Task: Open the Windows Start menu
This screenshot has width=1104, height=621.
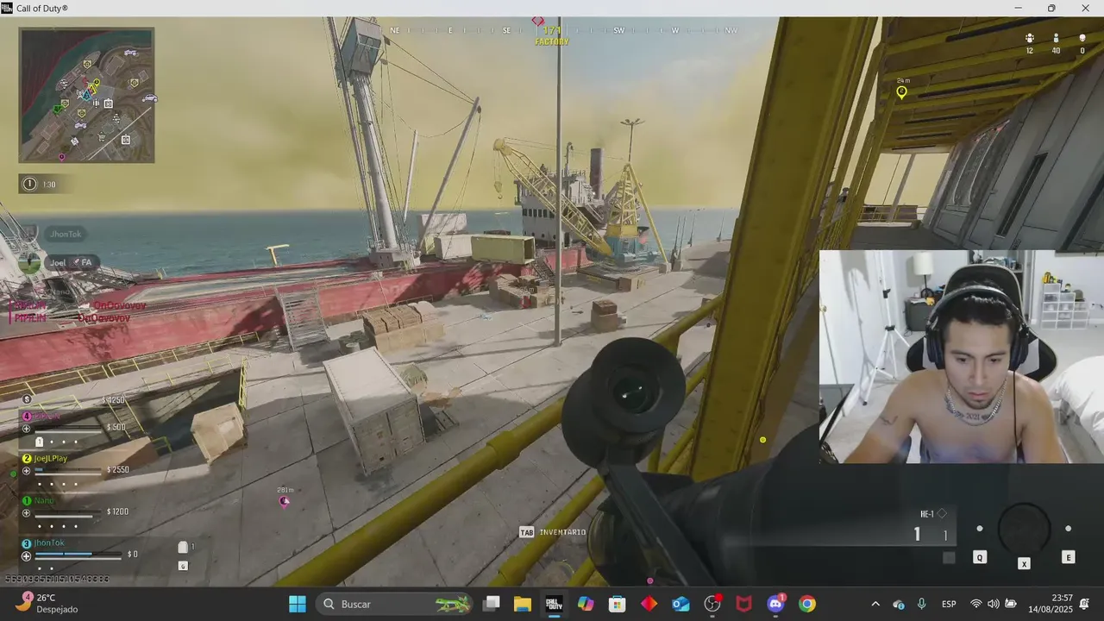Action: pos(298,604)
